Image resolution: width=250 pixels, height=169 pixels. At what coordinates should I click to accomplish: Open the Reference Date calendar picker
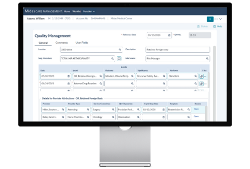coord(169,35)
